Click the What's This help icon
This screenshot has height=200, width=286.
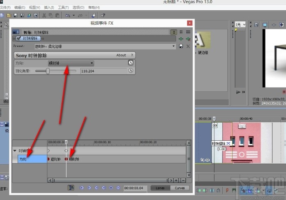pyautogui.click(x=103, y=15)
